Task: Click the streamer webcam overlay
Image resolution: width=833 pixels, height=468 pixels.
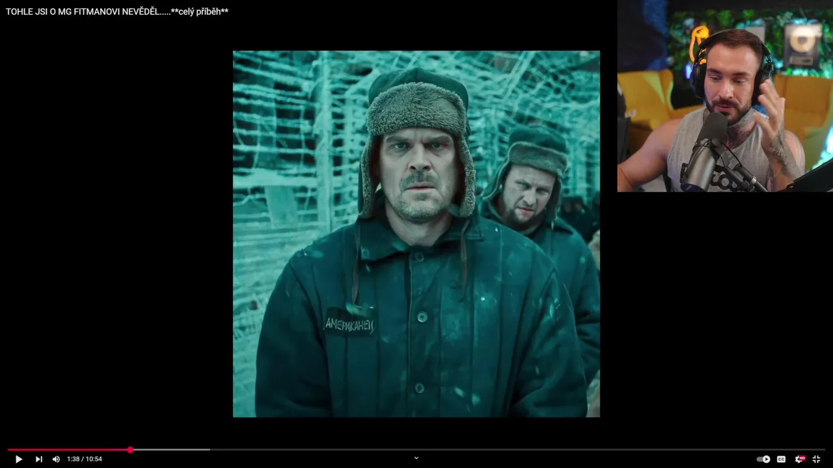Action: (725, 96)
